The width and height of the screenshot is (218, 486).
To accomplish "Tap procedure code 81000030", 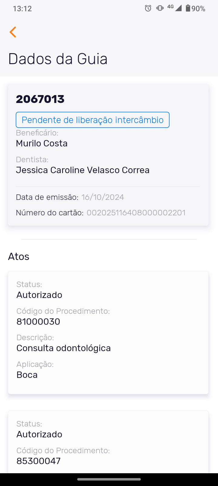I will pos(38,322).
